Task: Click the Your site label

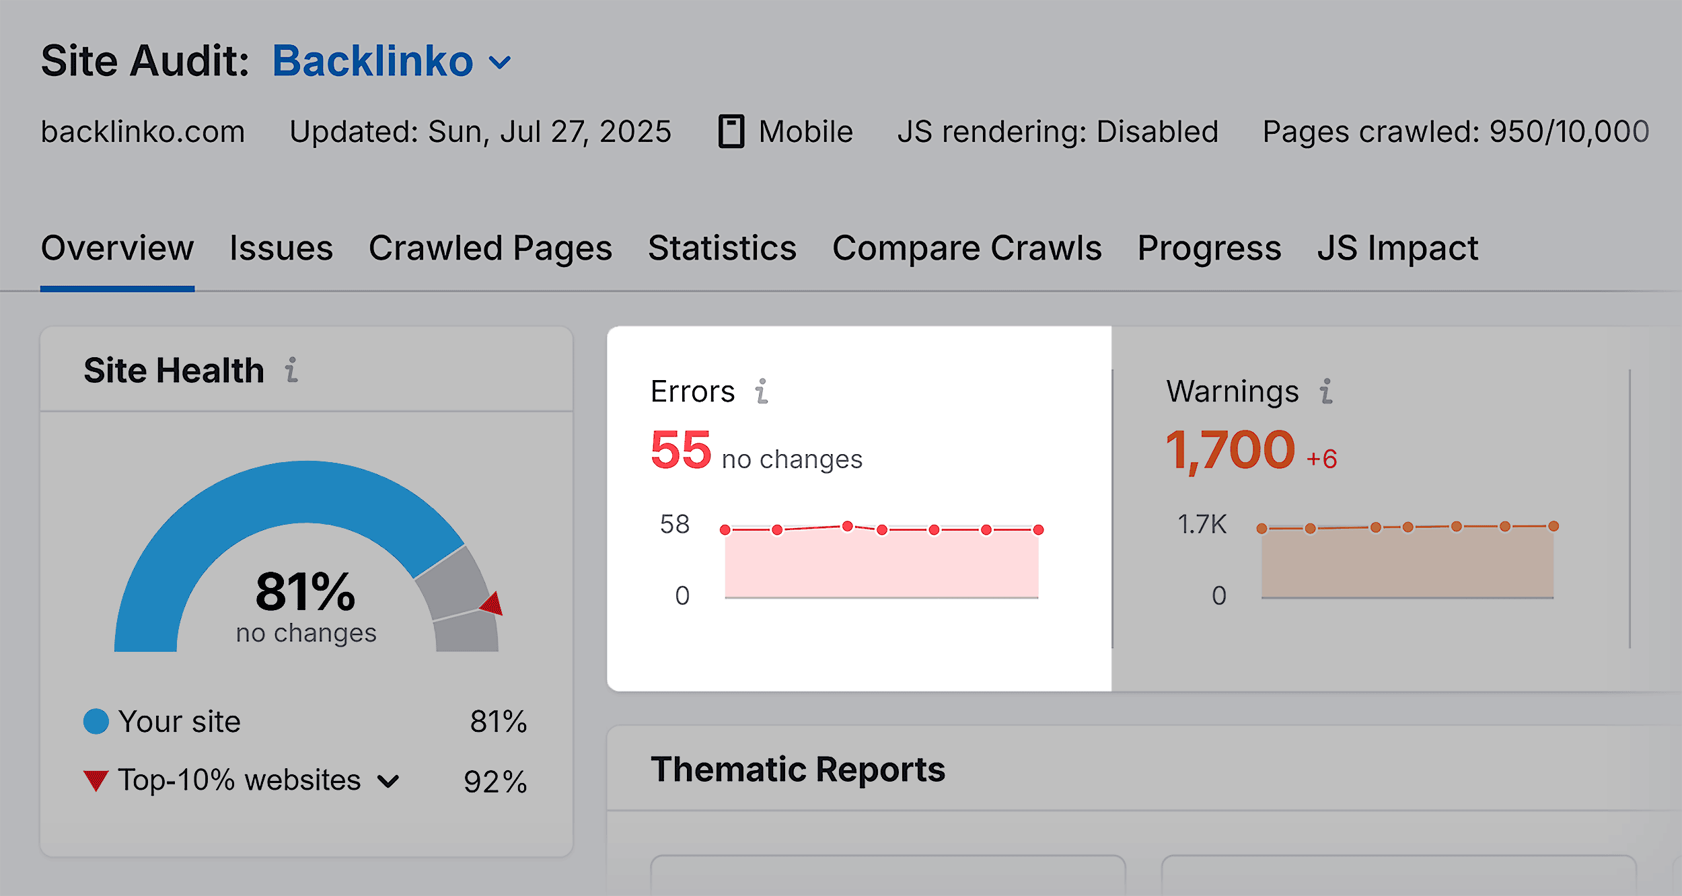Action: (x=180, y=722)
